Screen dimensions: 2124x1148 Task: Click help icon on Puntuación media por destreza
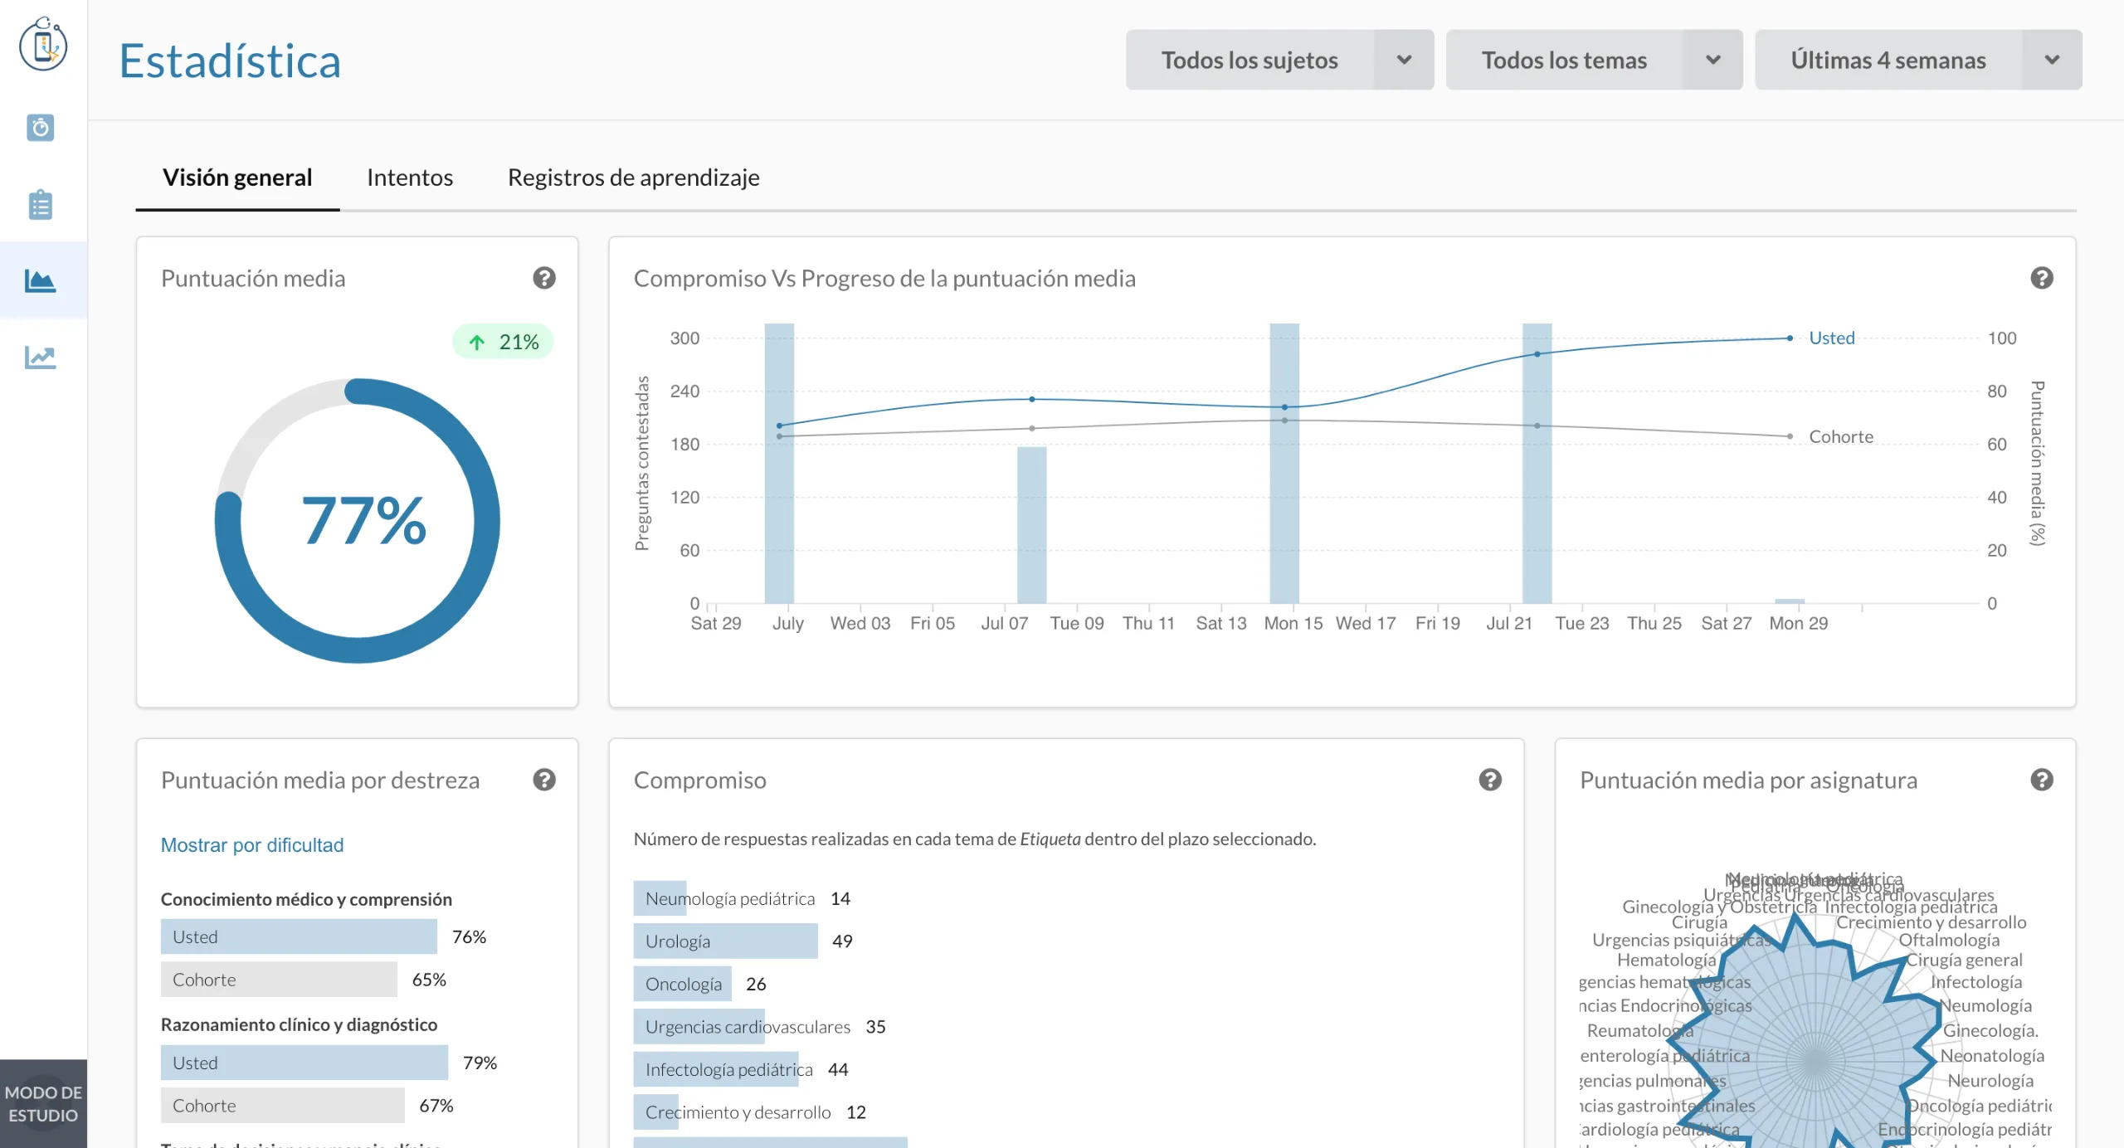point(544,780)
